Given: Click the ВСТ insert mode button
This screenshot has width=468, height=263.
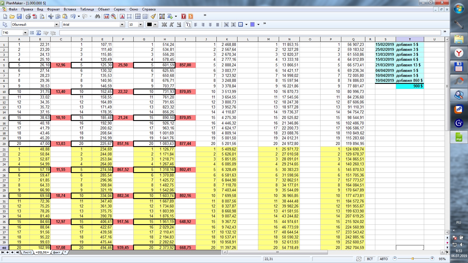Looking at the screenshot, I should (370, 259).
